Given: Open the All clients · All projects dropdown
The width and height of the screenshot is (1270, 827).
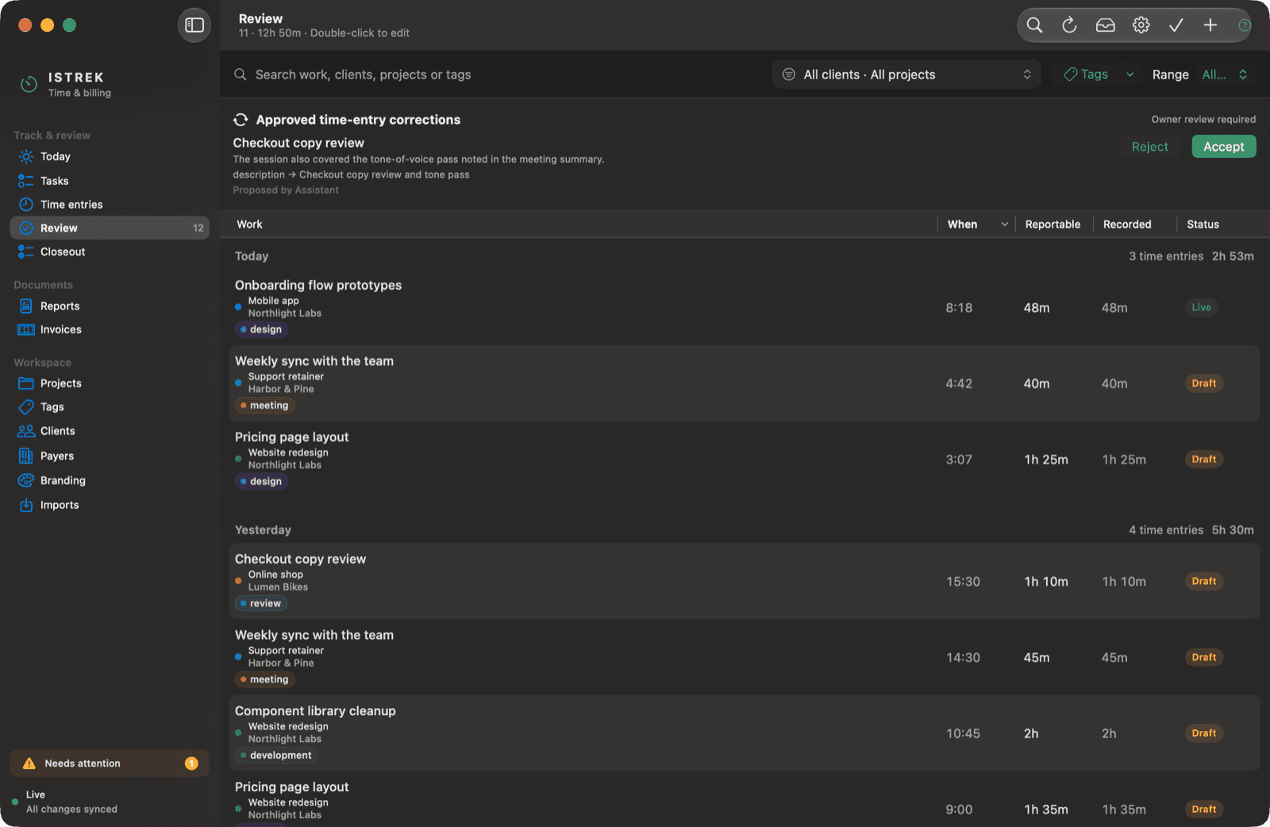Looking at the screenshot, I should (906, 75).
